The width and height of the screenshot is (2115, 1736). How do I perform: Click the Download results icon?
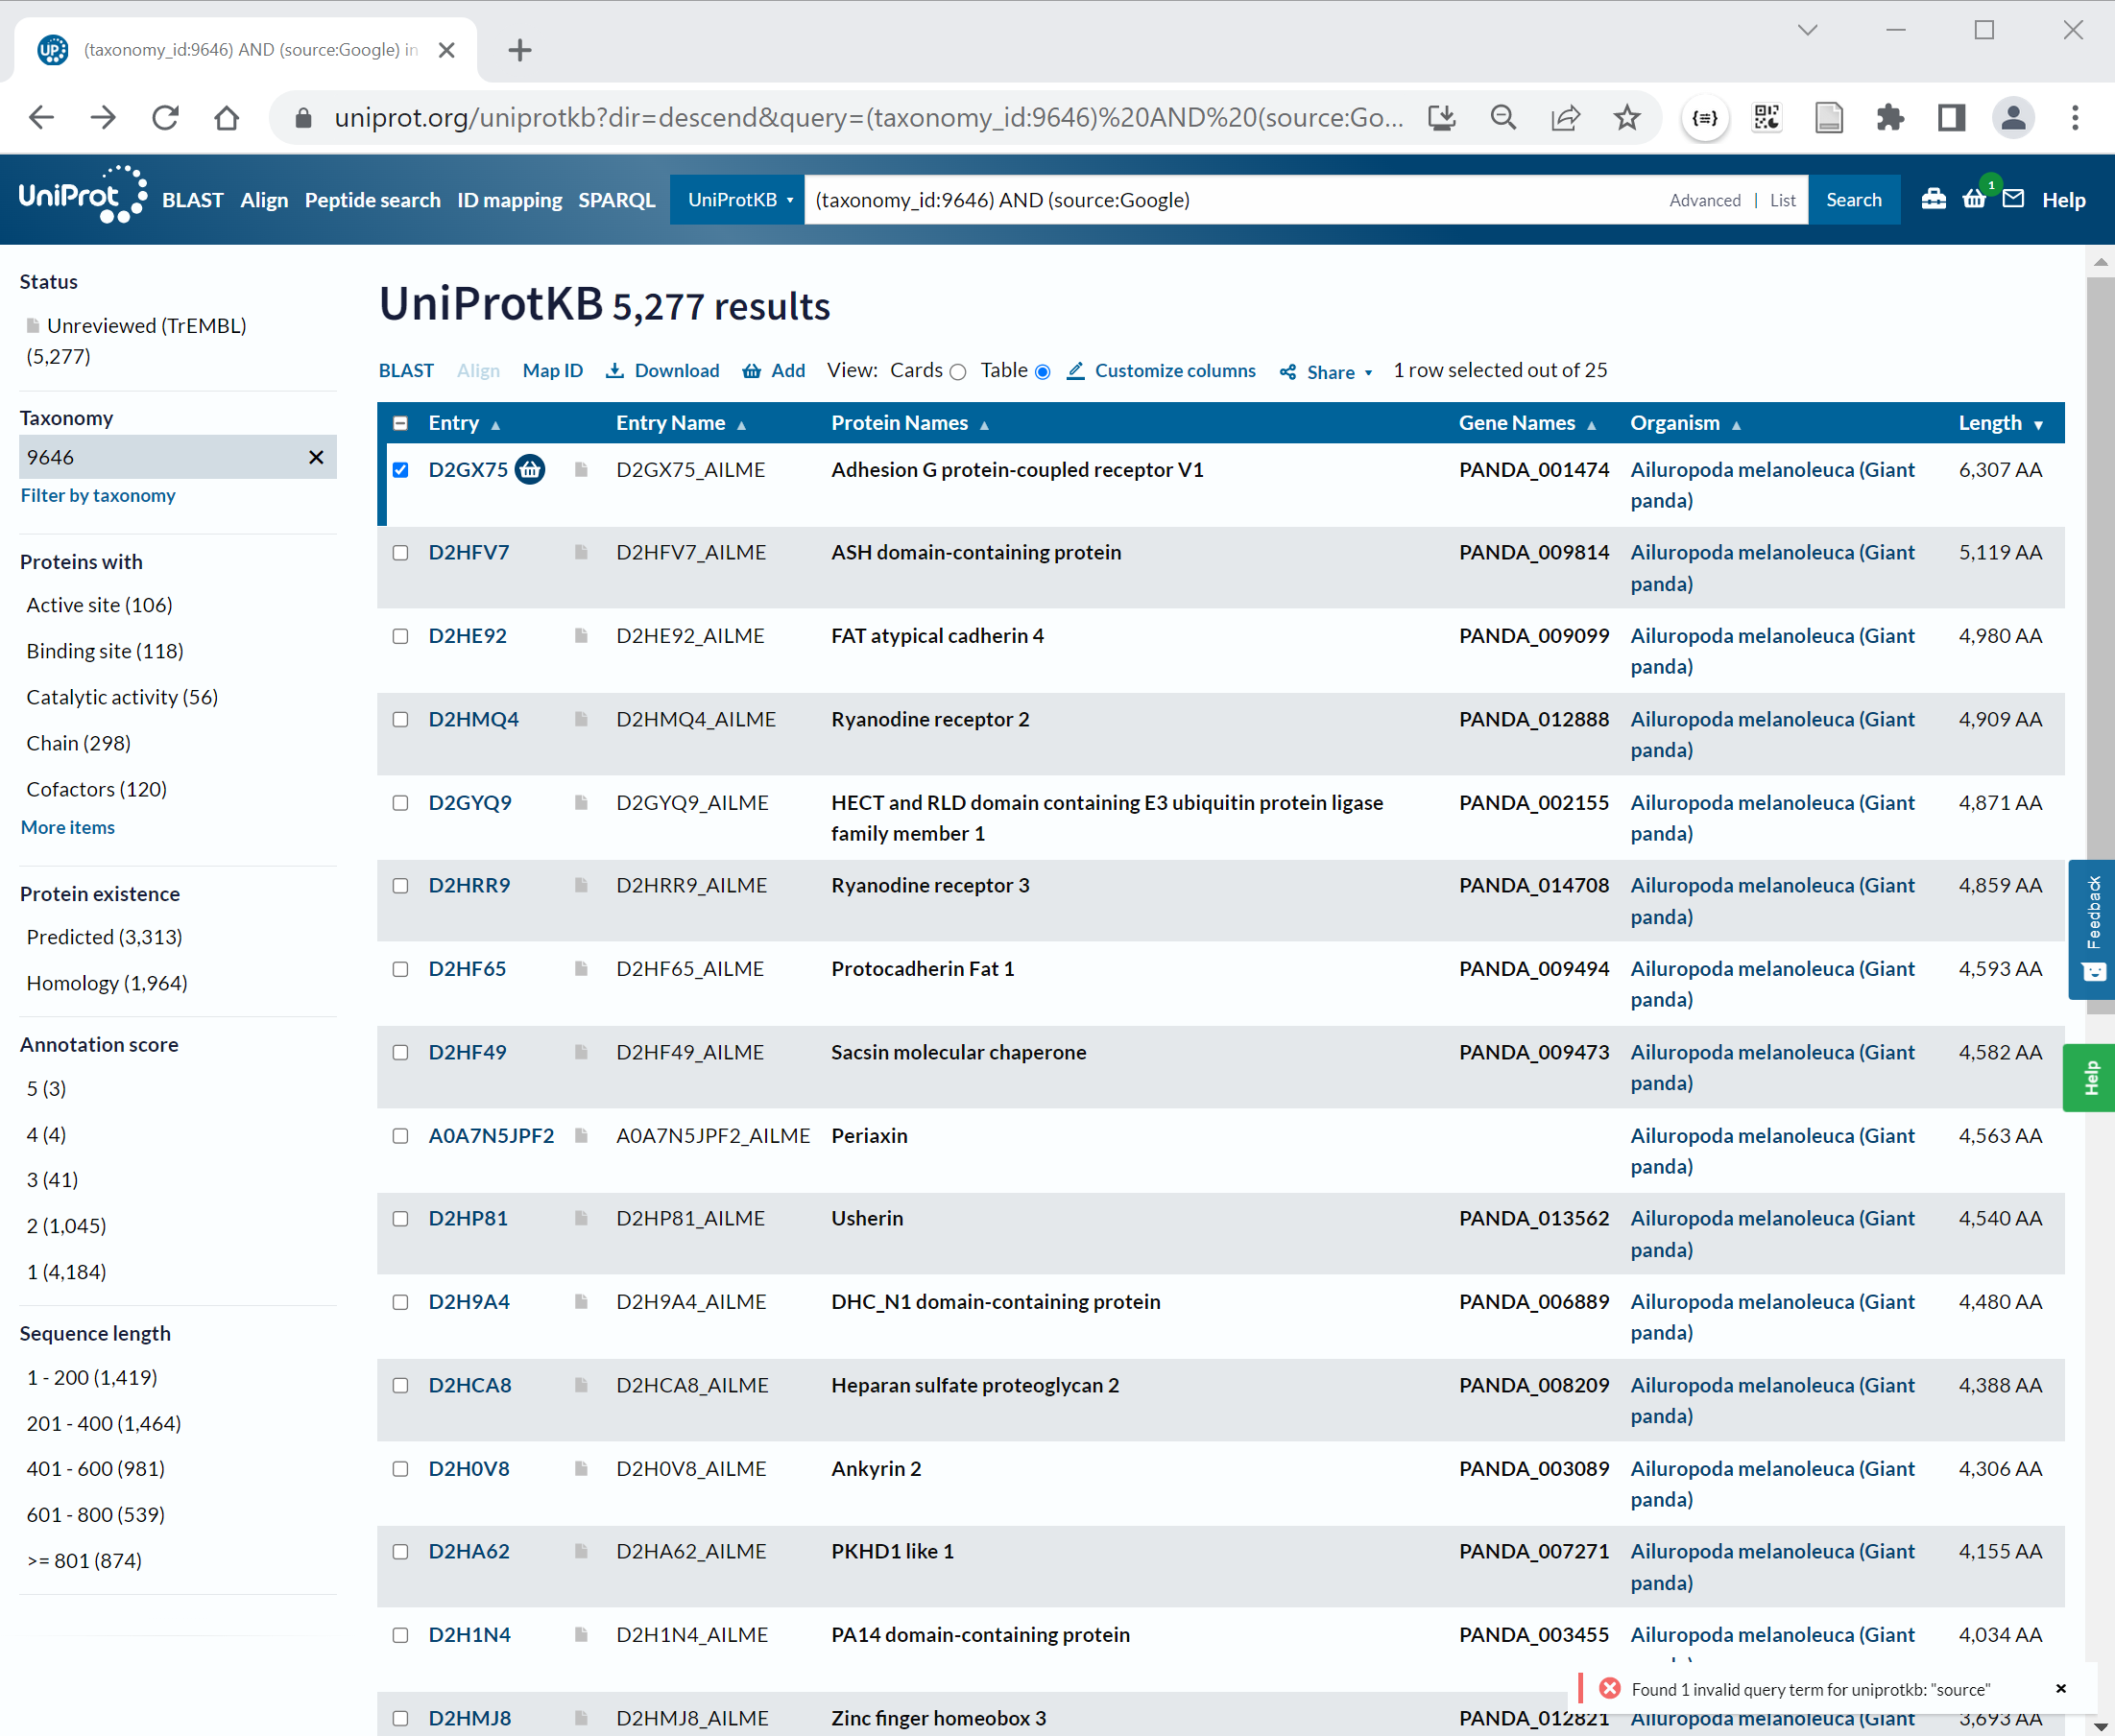pos(615,371)
